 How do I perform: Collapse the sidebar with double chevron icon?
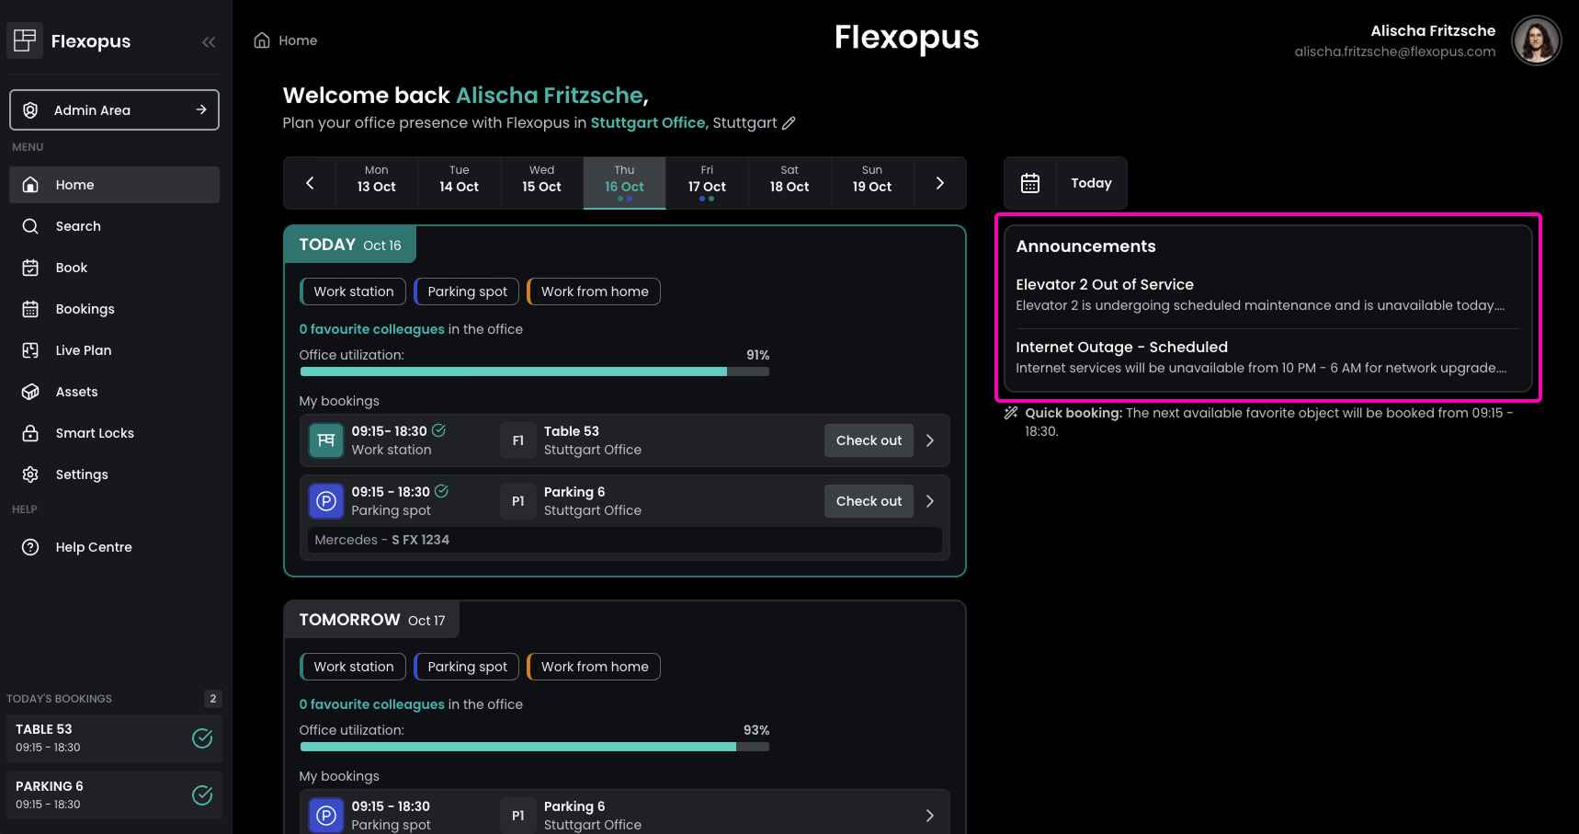[x=209, y=42]
